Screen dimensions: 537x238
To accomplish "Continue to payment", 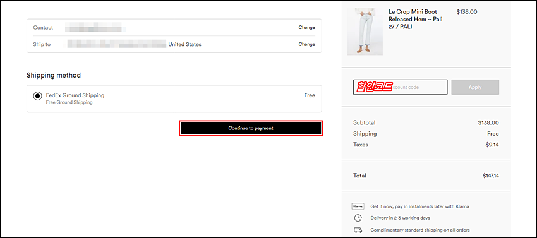I will [x=251, y=128].
